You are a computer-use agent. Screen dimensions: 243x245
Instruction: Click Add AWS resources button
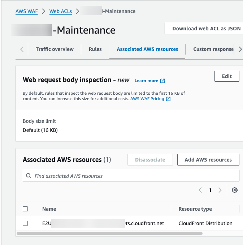(x=208, y=160)
